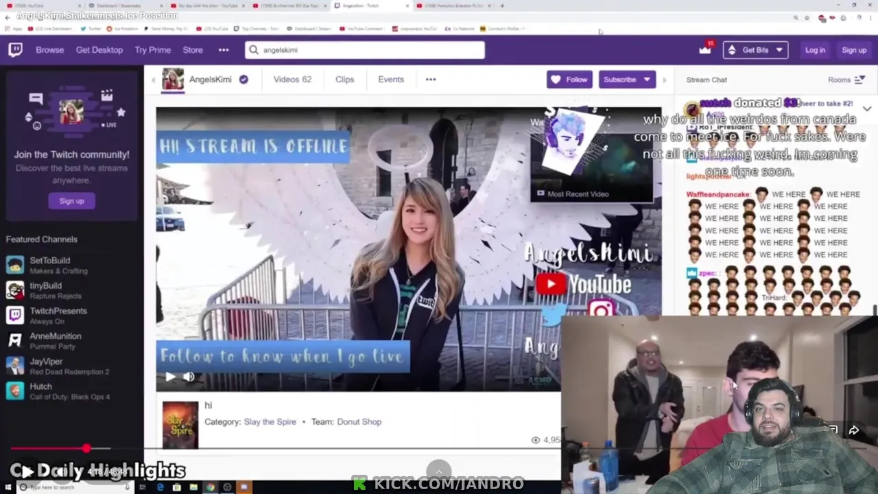
Task: Focus the search field containing angelskimi
Action: click(x=365, y=50)
